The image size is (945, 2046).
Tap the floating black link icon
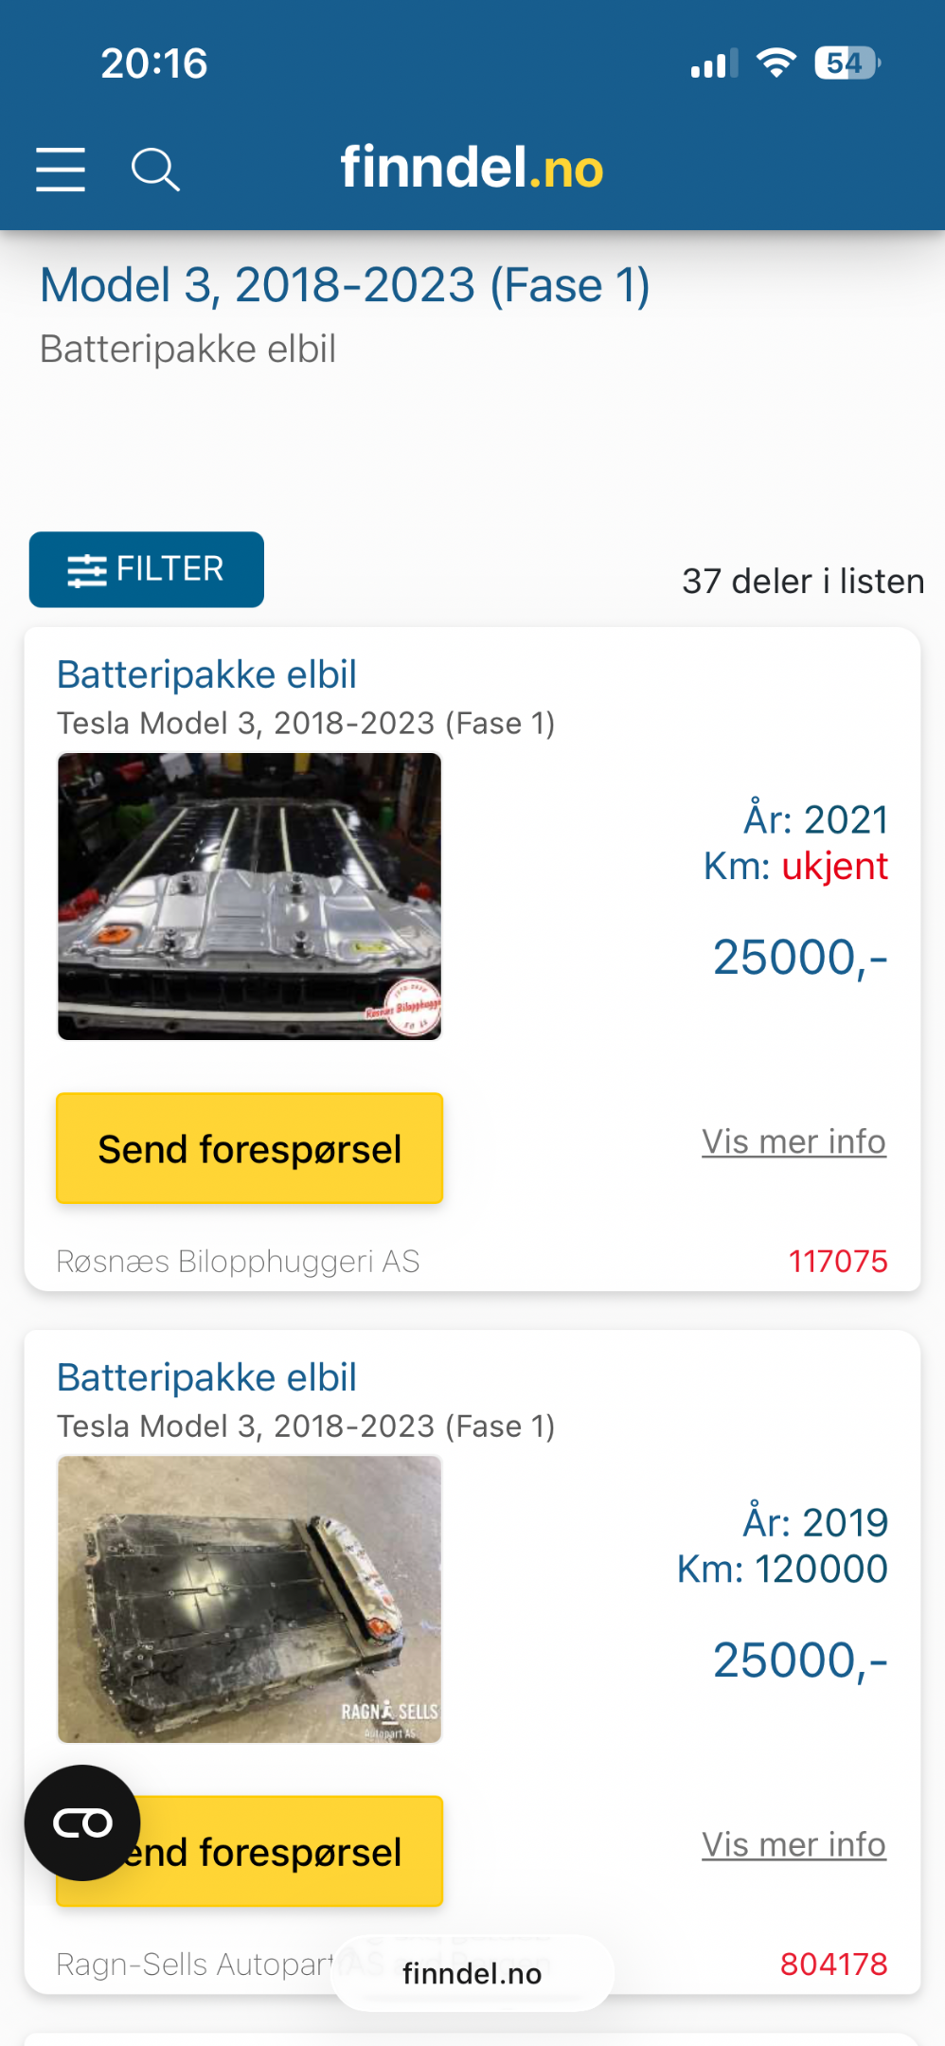[82, 1822]
